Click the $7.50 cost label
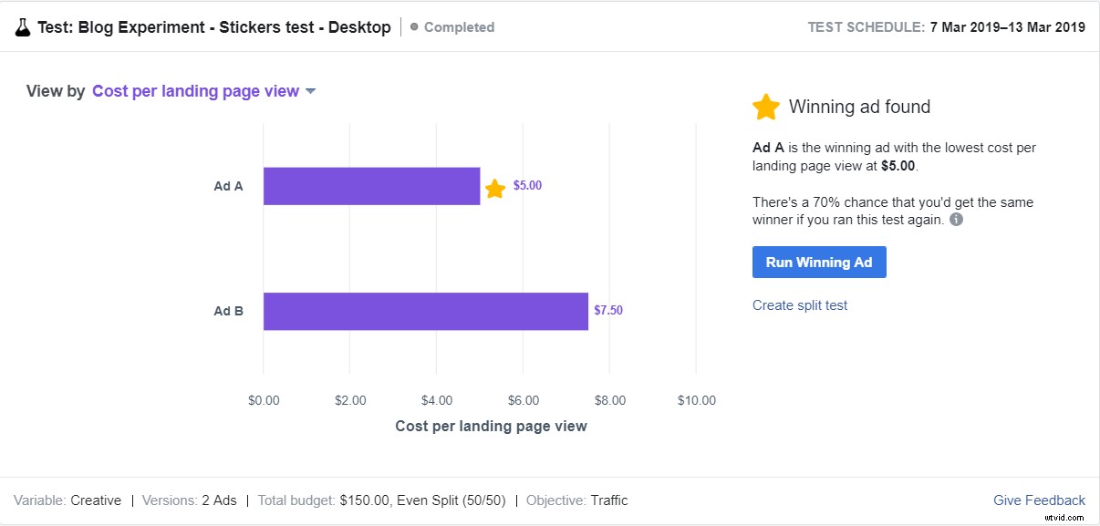Image resolution: width=1100 pixels, height=526 pixels. click(610, 310)
